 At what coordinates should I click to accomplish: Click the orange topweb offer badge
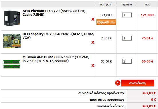point(106,22)
